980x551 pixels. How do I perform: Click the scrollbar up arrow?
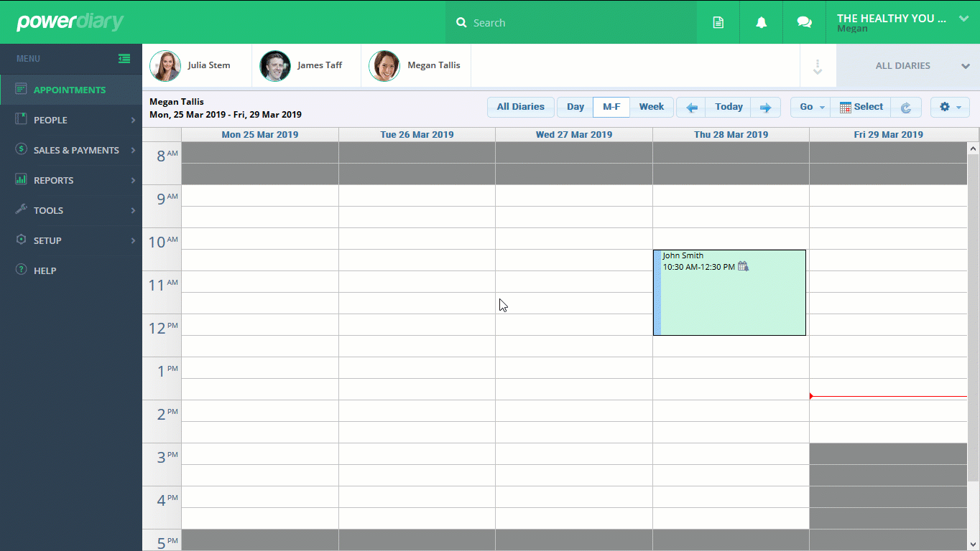click(974, 149)
